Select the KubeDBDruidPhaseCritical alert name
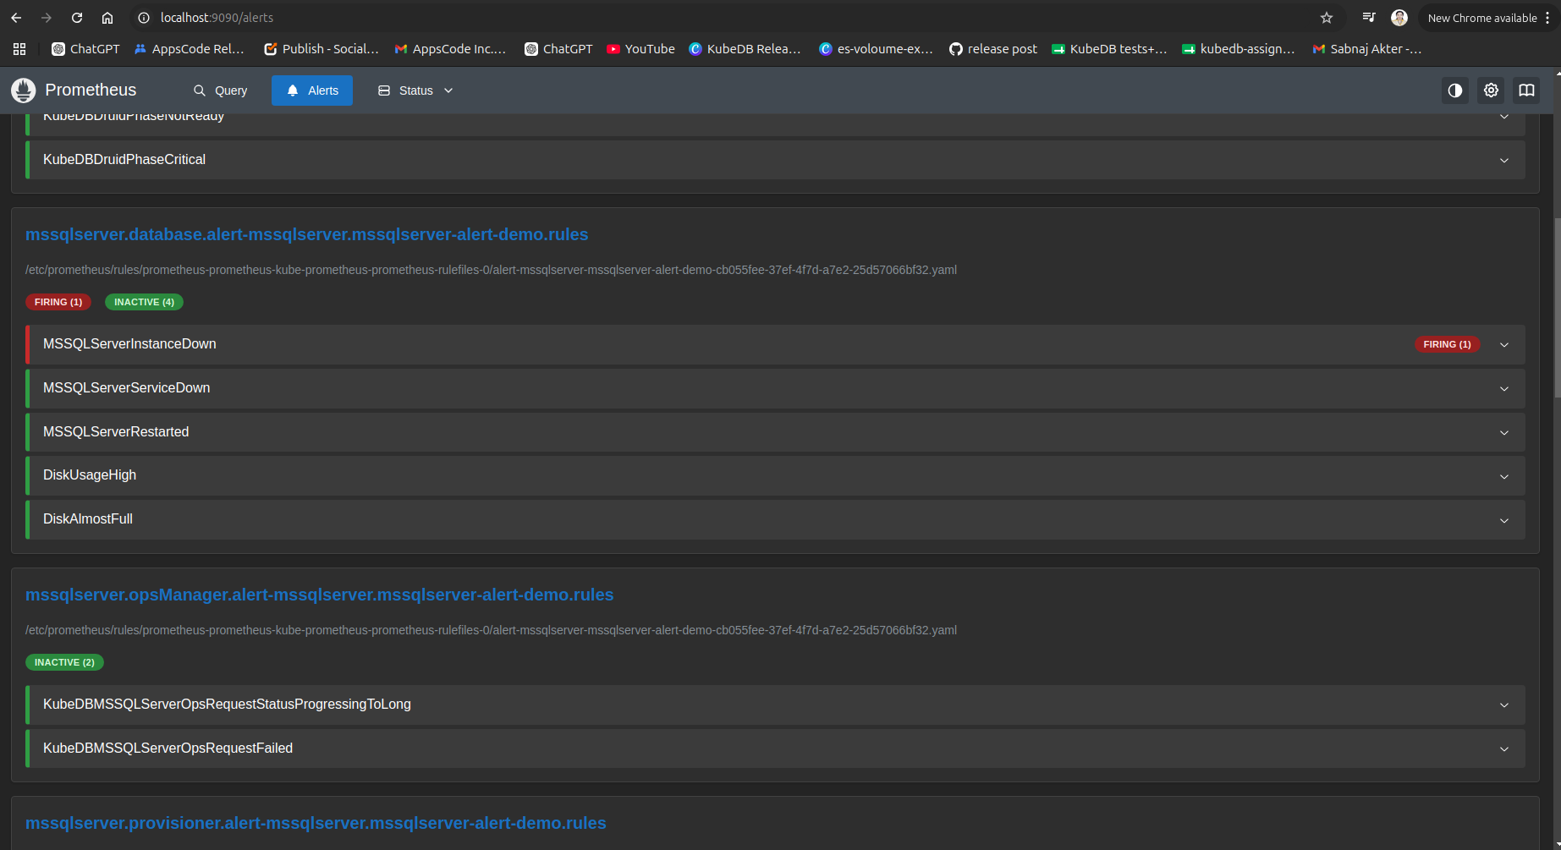1561x850 pixels. pos(124,160)
